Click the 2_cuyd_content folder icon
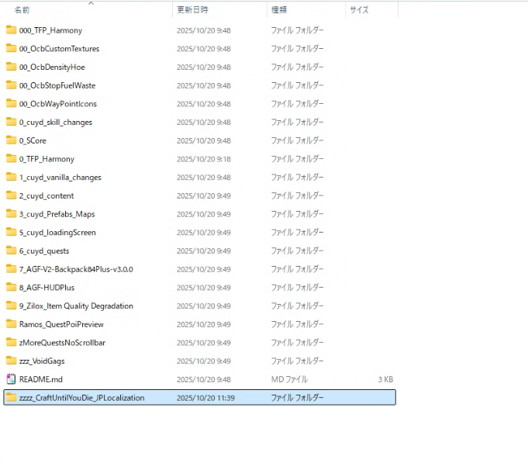 [x=11, y=195]
